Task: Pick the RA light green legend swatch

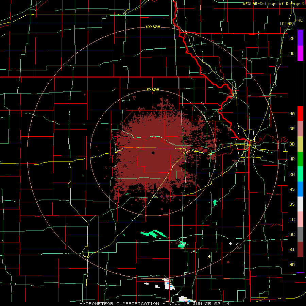Action: coord(300,174)
